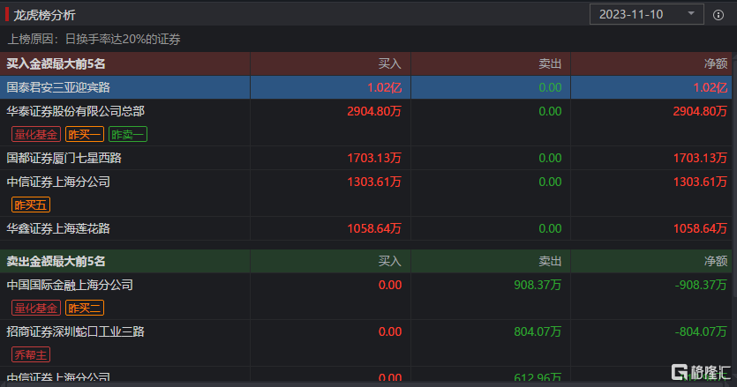The height and width of the screenshot is (387, 737).
Task: Click 908.37万 sell amount for 中国国际金融
Action: [538, 285]
